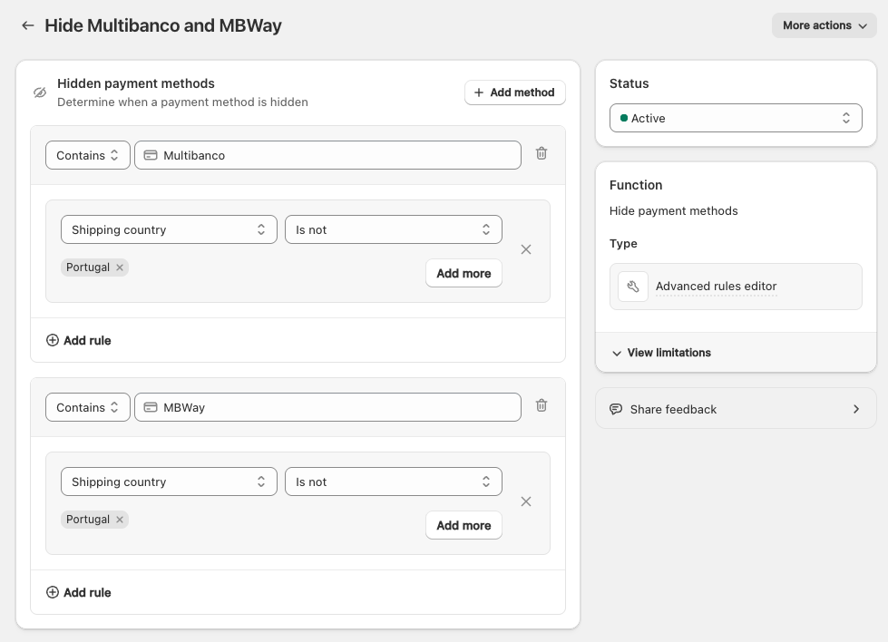Click the back arrow next to the page title
The image size is (888, 642).
tap(27, 25)
